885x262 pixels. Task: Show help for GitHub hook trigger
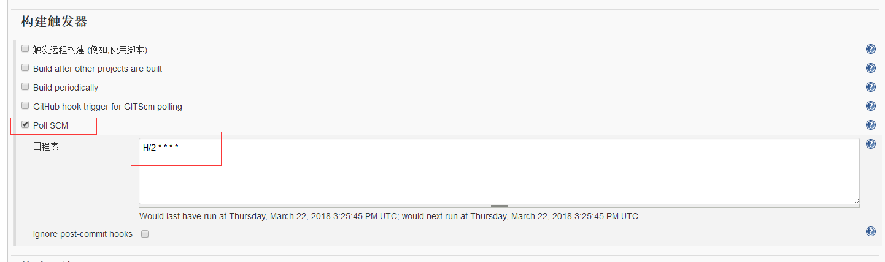(x=870, y=106)
